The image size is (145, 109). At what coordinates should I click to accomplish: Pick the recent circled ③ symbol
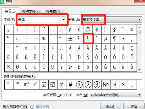(97, 84)
